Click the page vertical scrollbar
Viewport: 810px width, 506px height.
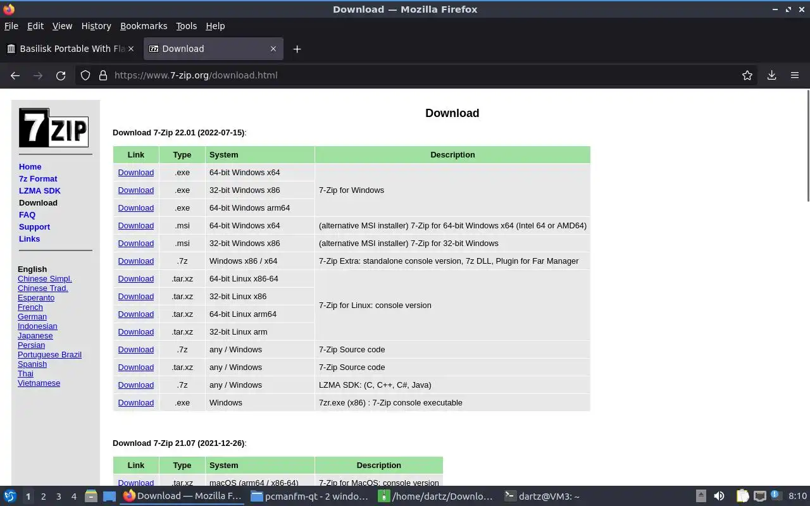(x=807, y=147)
